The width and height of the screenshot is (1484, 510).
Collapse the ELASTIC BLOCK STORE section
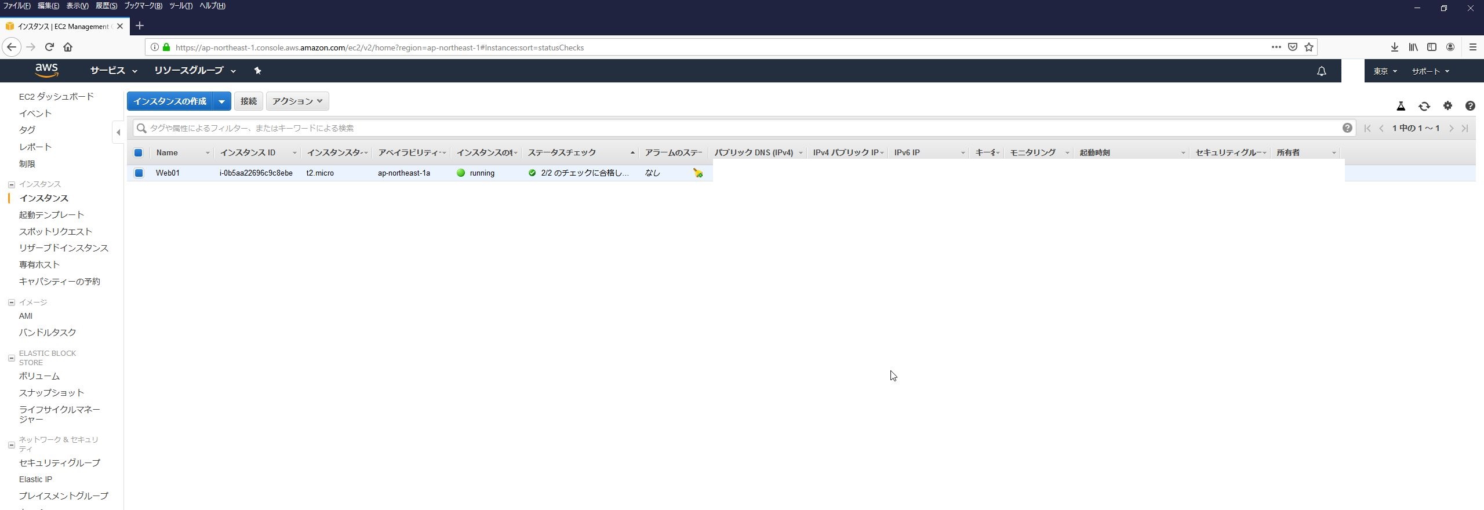11,358
